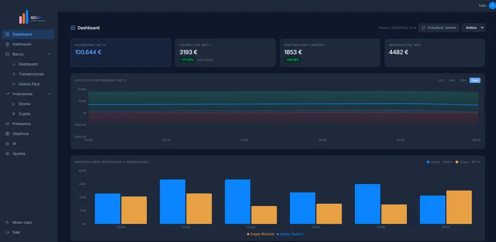Click the Salir logout icon
The width and height of the screenshot is (496, 242).
point(7,232)
